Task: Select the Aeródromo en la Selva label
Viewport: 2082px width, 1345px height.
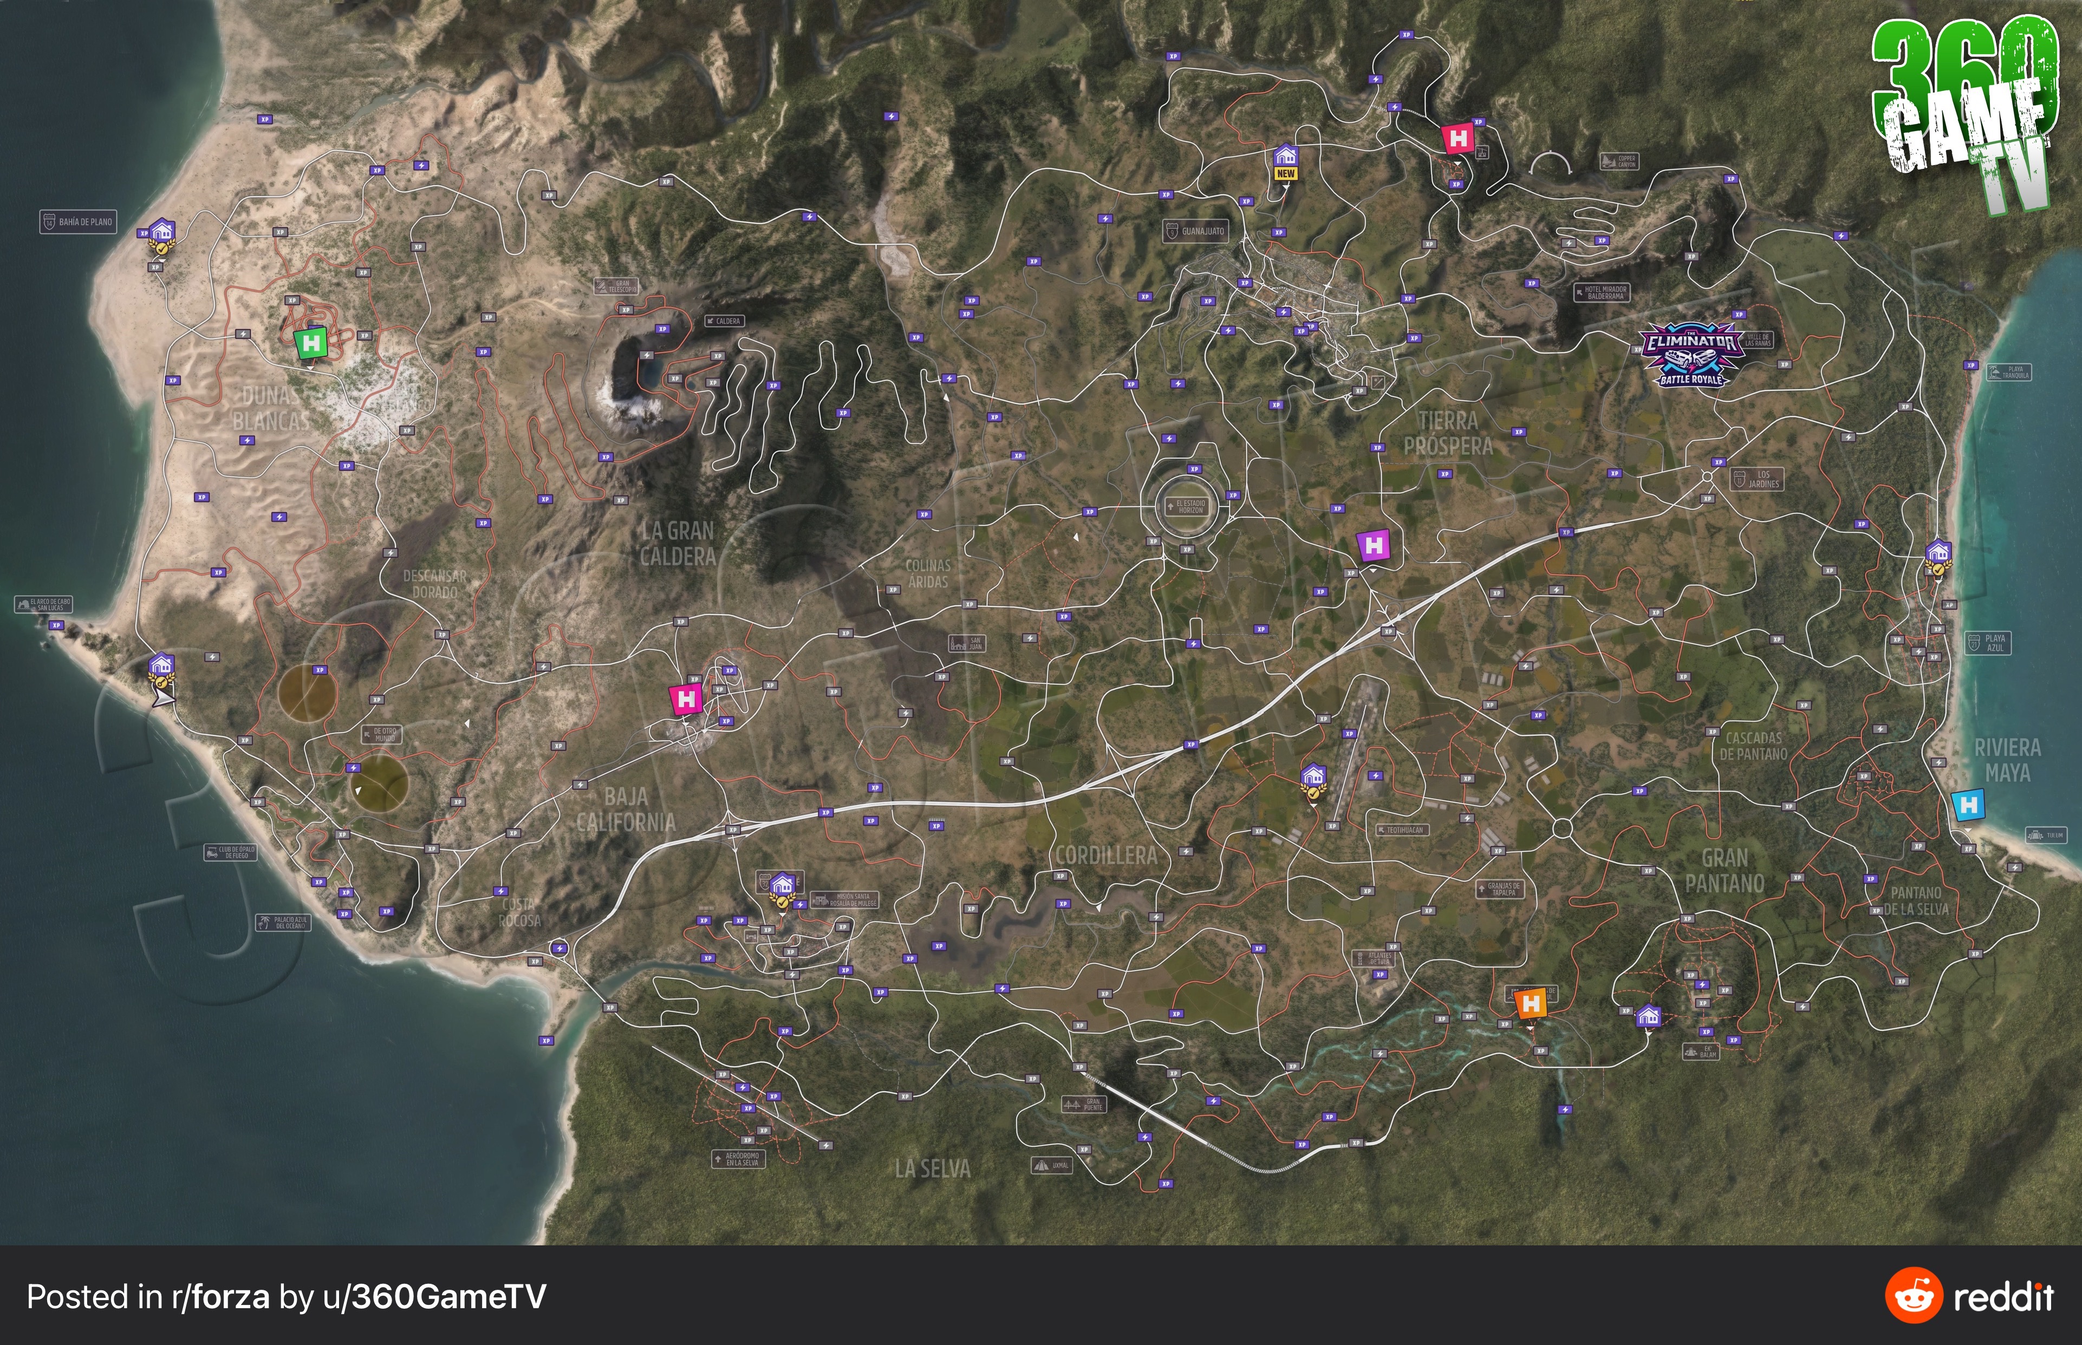Action: click(x=739, y=1159)
